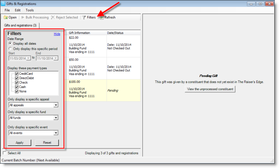279x168 pixels.
Task: Click Current Batch Number status bar text
Action: point(31,160)
